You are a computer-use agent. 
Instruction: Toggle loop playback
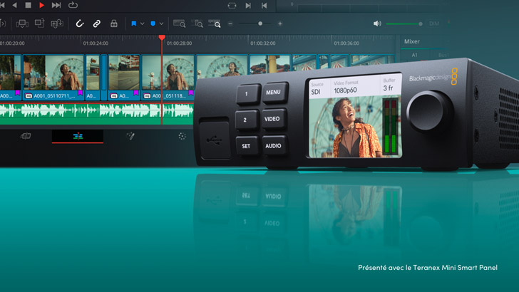coord(73,5)
